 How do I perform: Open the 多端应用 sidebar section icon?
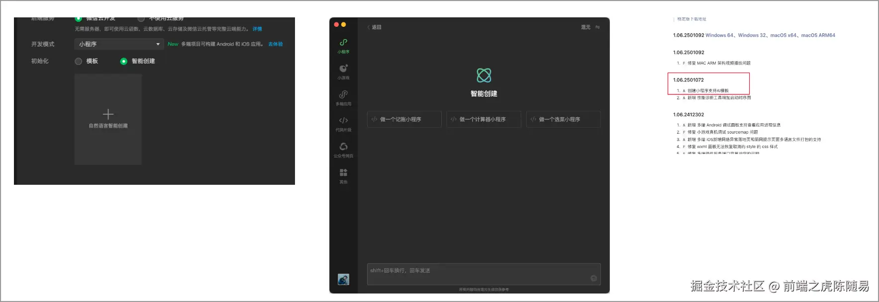343,94
